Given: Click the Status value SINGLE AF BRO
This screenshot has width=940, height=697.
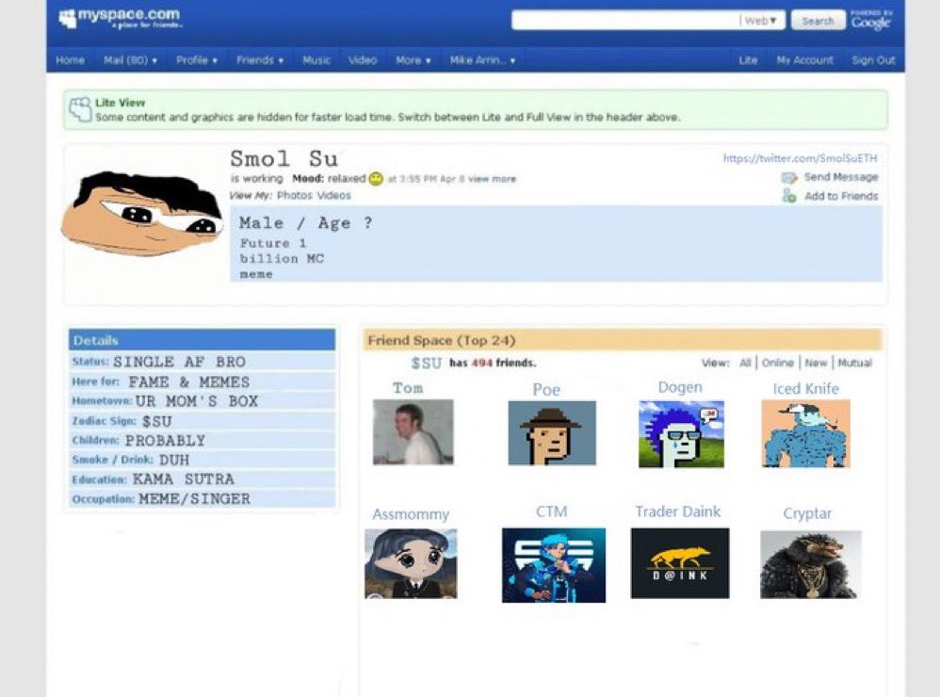Looking at the screenshot, I should click(179, 362).
